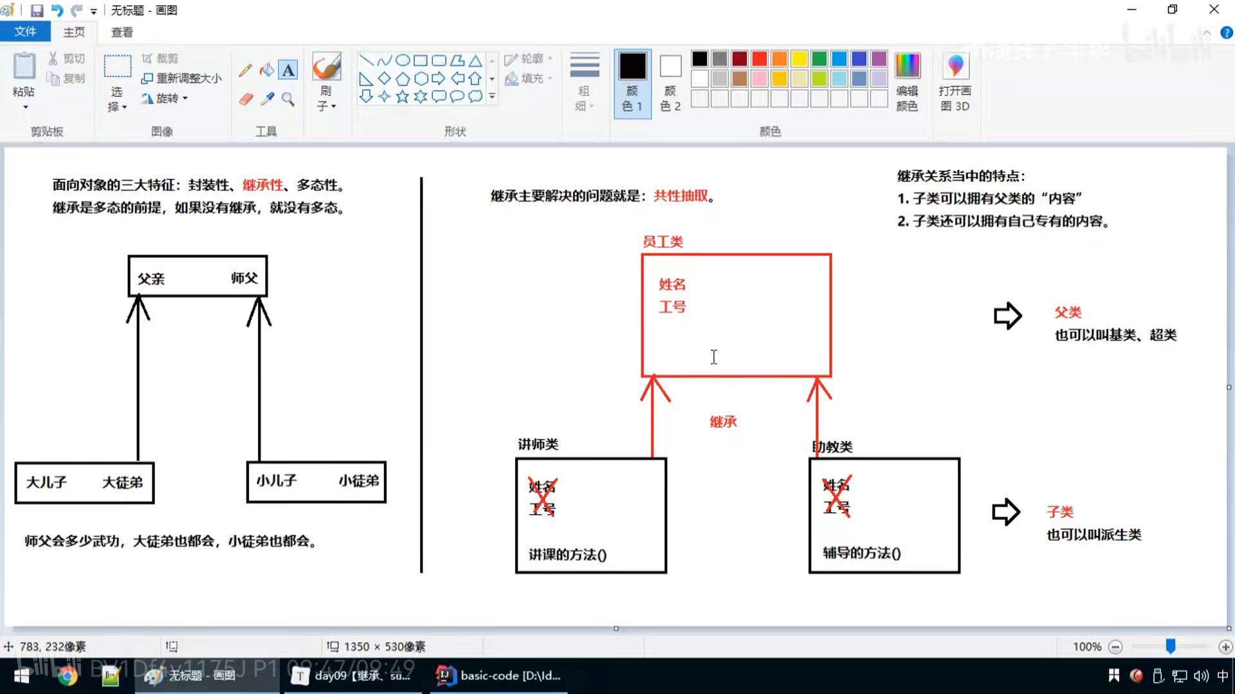Select the Color picker eyedropper tool
This screenshot has height=694, width=1235.
click(x=268, y=99)
